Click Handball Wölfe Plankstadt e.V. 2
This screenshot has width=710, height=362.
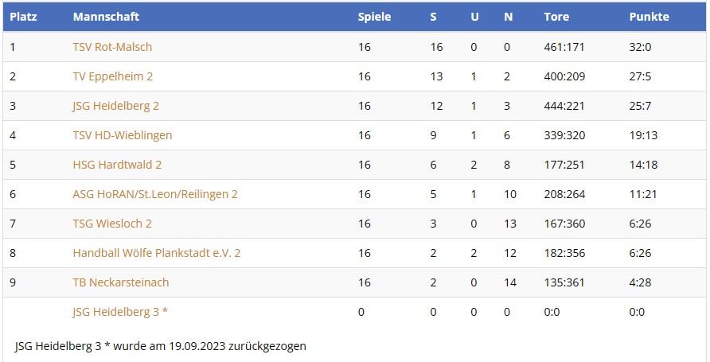pyautogui.click(x=157, y=253)
